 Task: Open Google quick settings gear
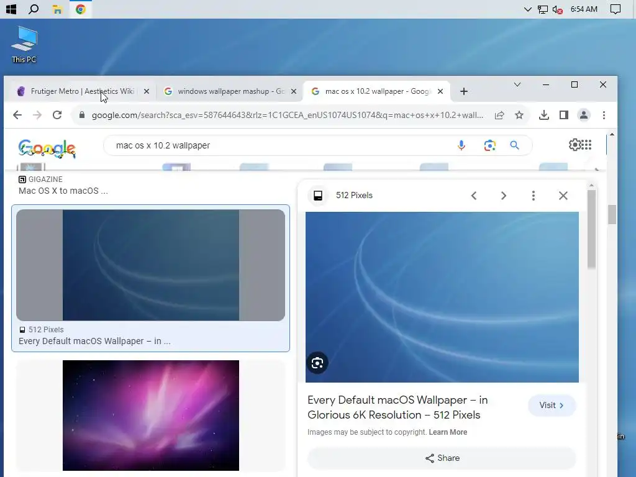point(575,144)
